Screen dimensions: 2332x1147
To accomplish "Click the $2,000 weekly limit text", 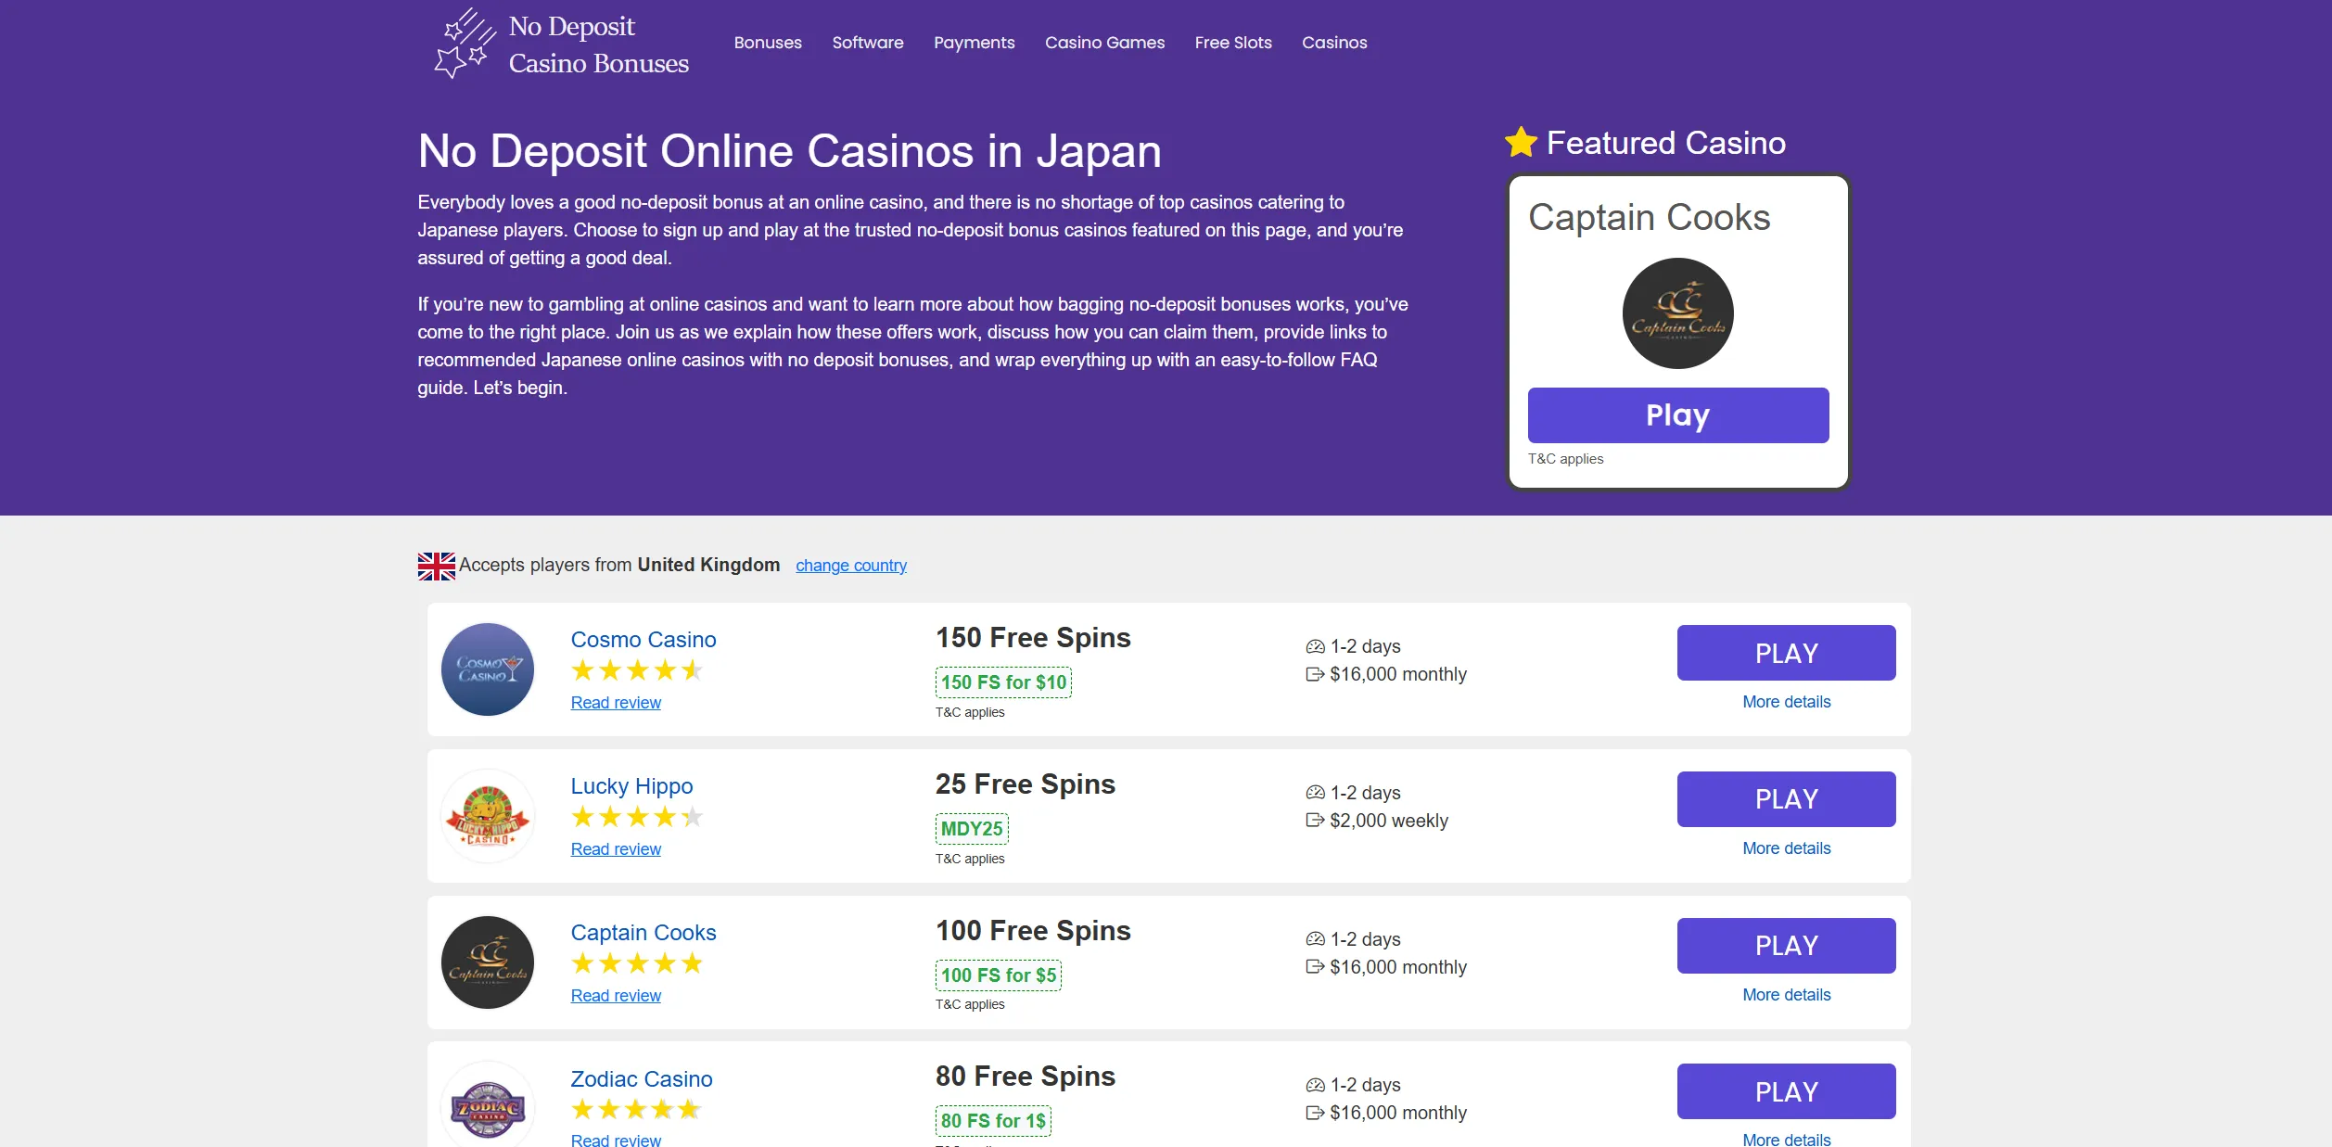I will (1388, 821).
